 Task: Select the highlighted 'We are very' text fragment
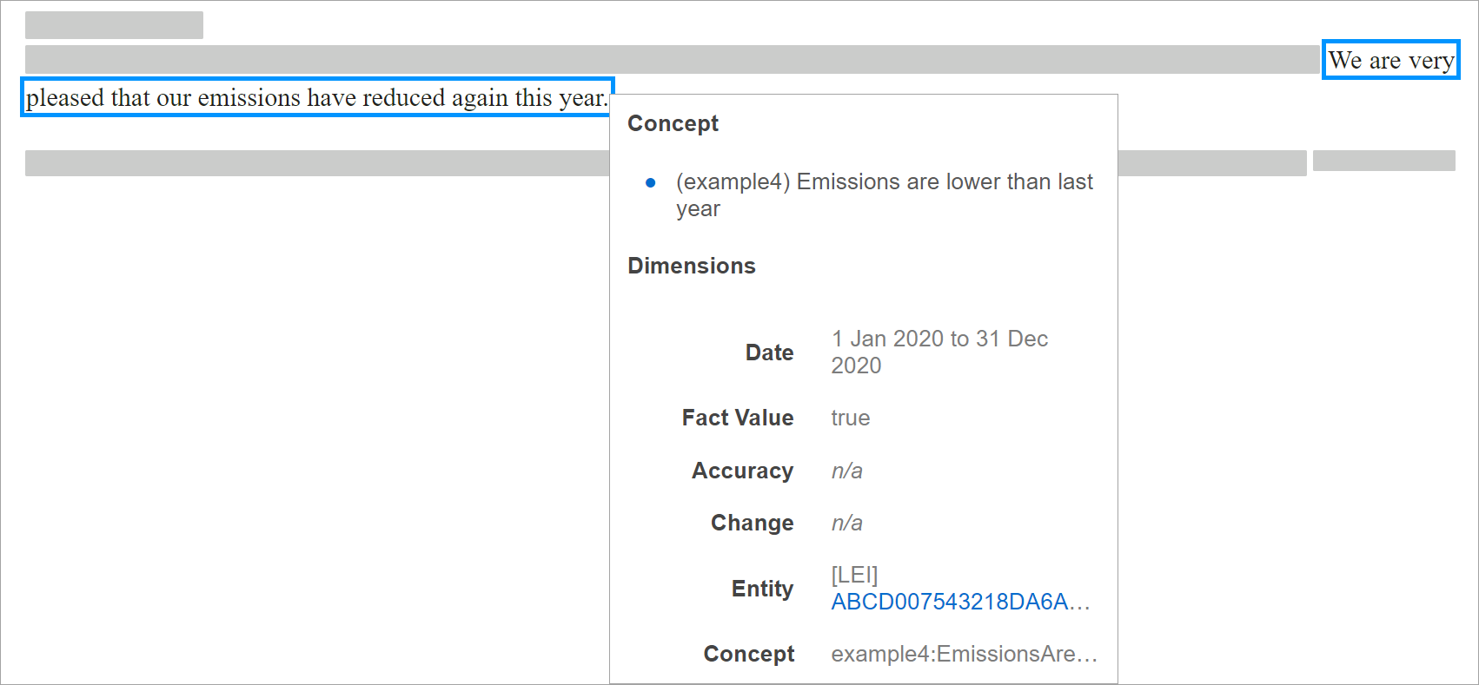1390,60
